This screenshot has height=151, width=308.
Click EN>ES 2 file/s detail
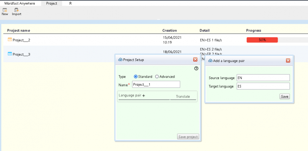(x=211, y=49)
